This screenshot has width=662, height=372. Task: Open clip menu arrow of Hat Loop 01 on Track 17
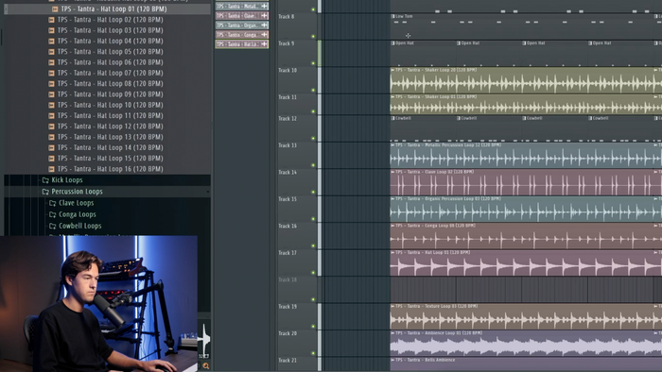[392, 253]
